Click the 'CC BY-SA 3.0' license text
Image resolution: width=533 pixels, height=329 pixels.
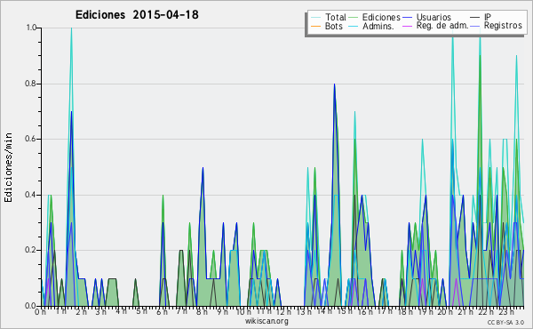coord(505,322)
